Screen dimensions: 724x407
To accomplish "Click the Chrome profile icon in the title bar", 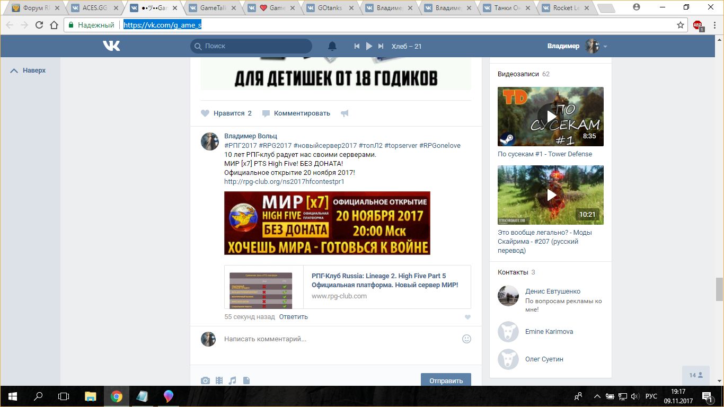I will pyautogui.click(x=637, y=7).
